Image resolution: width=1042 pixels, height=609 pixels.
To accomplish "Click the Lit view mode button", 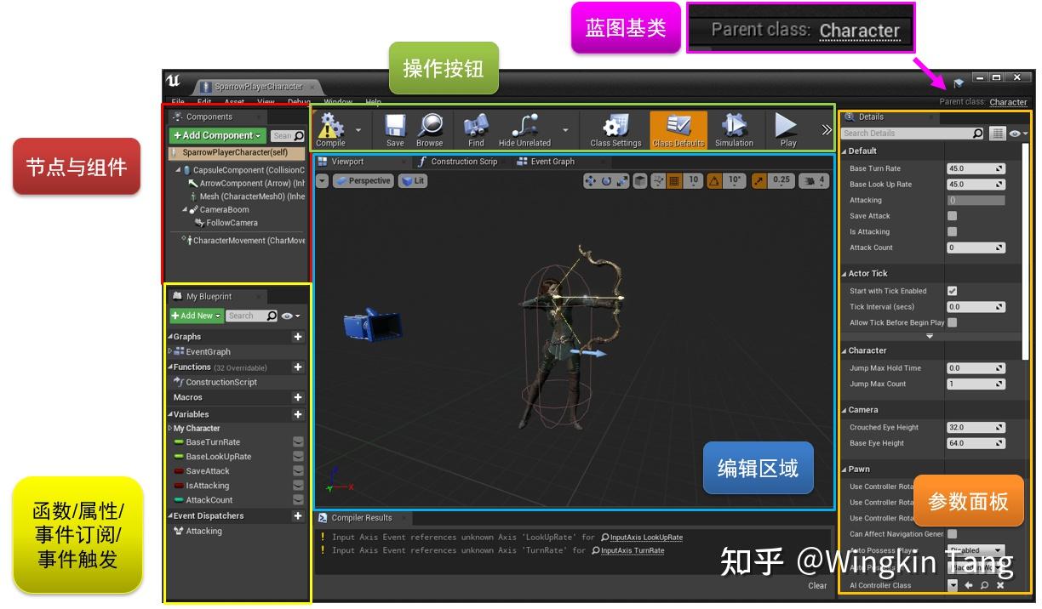I will [x=413, y=181].
